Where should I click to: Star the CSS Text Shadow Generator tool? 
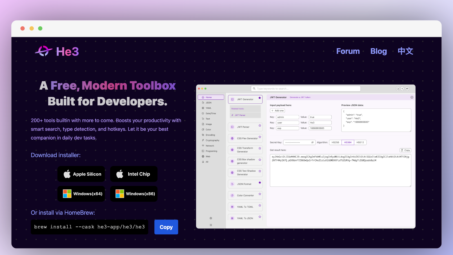click(x=260, y=171)
